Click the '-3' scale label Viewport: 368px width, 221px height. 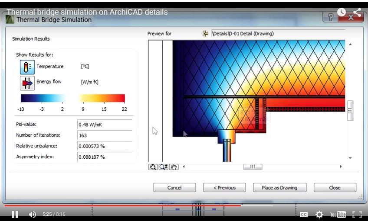tap(42, 109)
